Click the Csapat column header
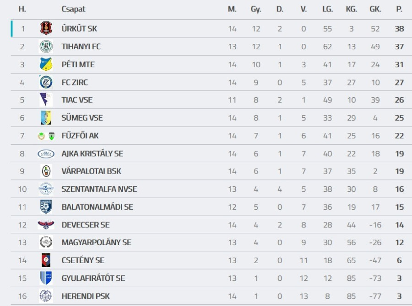This screenshot has height=306, width=412. click(73, 9)
